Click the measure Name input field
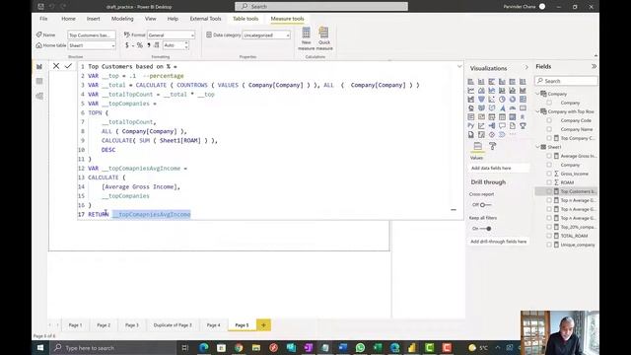Screen dimensions: 631x355 click(x=92, y=35)
